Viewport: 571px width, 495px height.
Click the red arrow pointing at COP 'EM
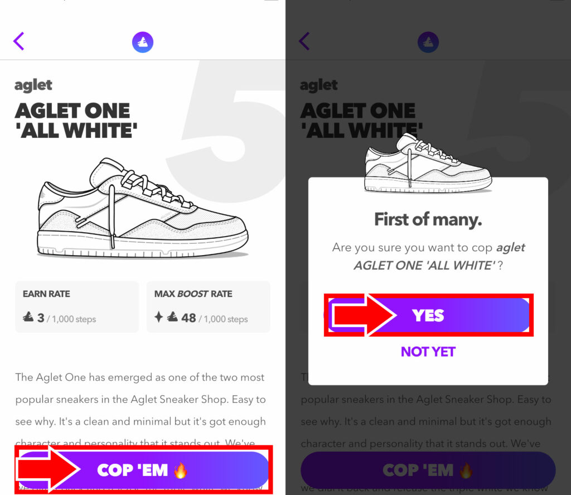click(x=48, y=469)
